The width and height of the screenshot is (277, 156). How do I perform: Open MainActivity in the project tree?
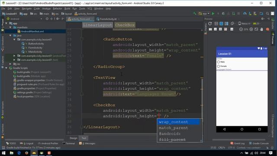coord(35,52)
